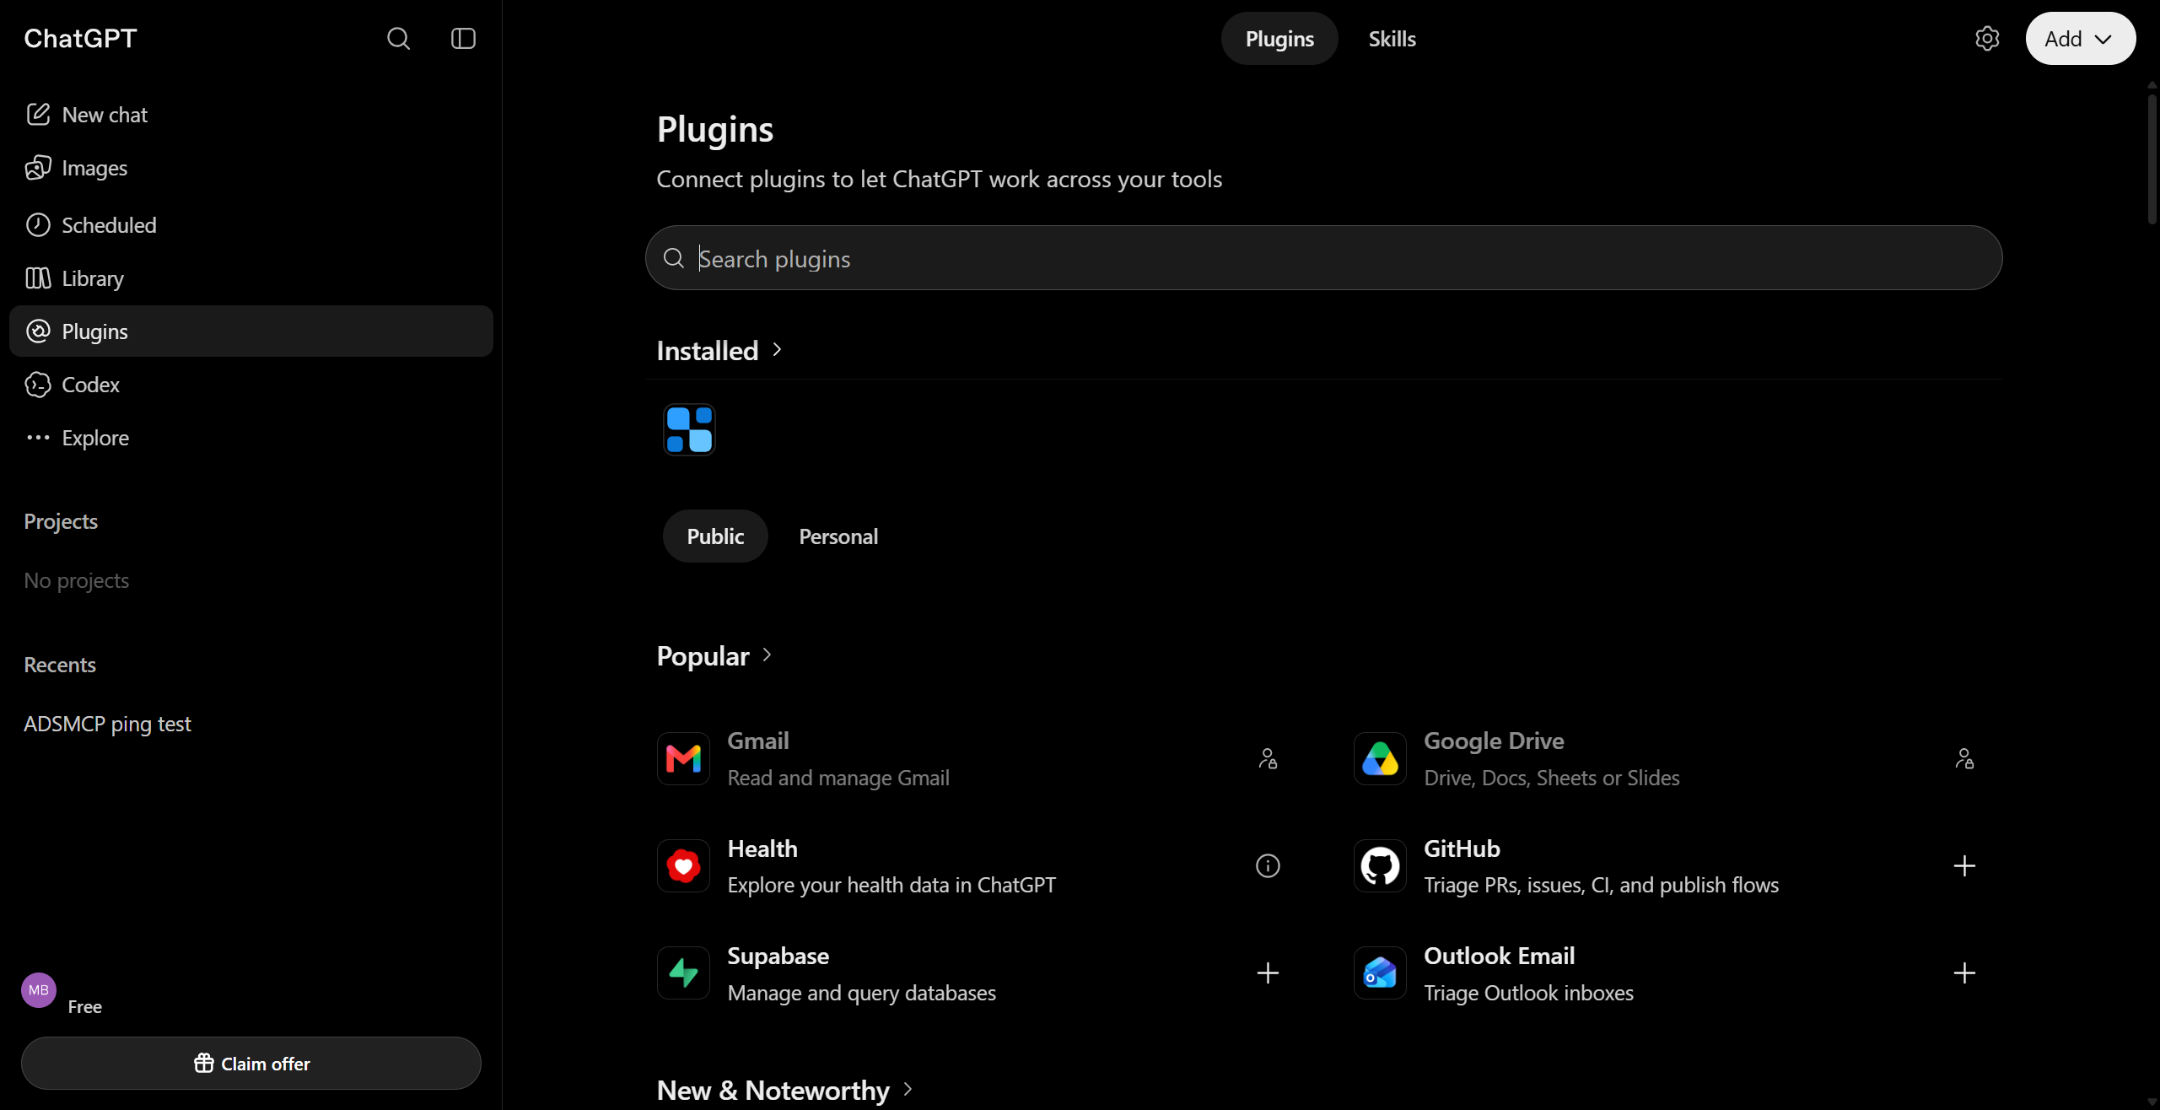Click the Google Drive account access icon
The width and height of the screenshot is (2160, 1110).
[x=1964, y=758]
